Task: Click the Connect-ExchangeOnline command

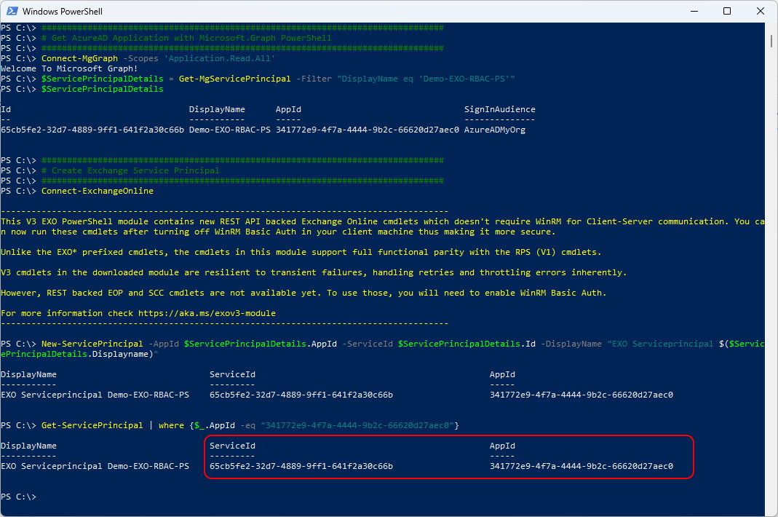Action: (x=98, y=191)
